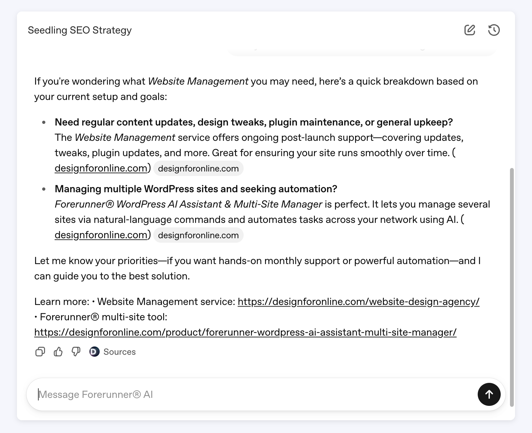
Task: Open underlined designforonline.com link in Forerunner bullet
Action: point(101,235)
